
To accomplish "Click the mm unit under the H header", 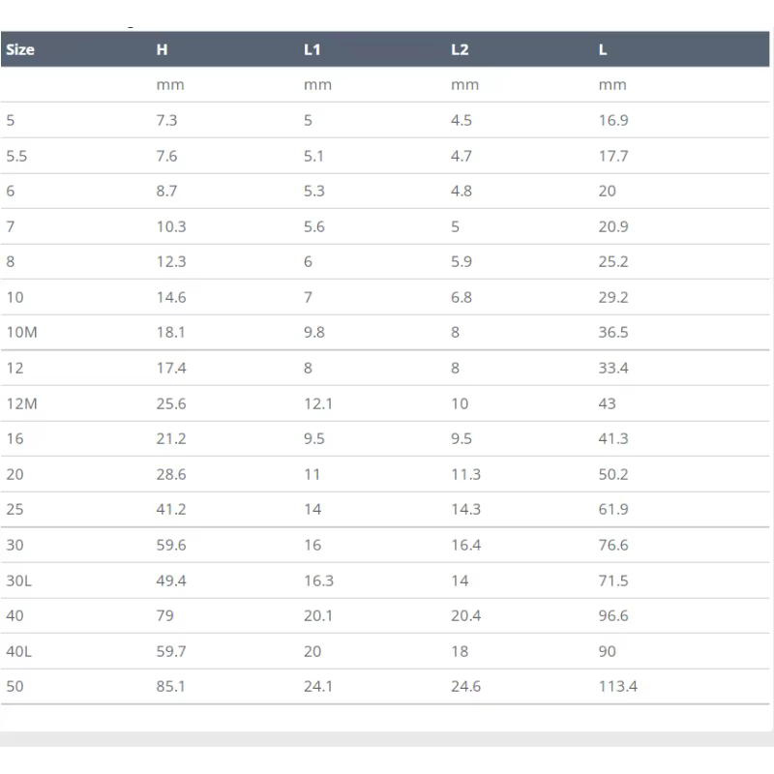I will pyautogui.click(x=170, y=85).
